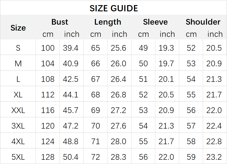
Task: Select the 4XL size row label
Action: pos(18,141)
